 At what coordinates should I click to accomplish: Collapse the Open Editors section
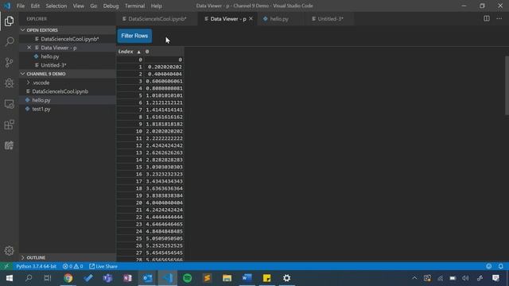pyautogui.click(x=68, y=30)
